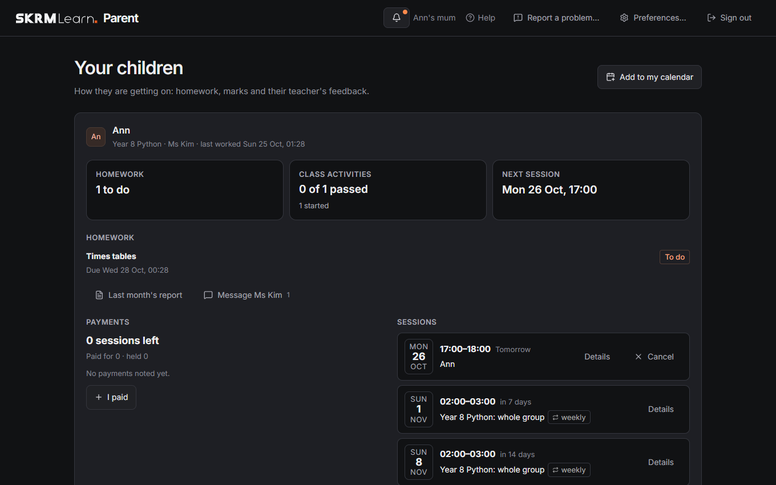Click the I paid button
776x485 pixels.
pos(111,397)
